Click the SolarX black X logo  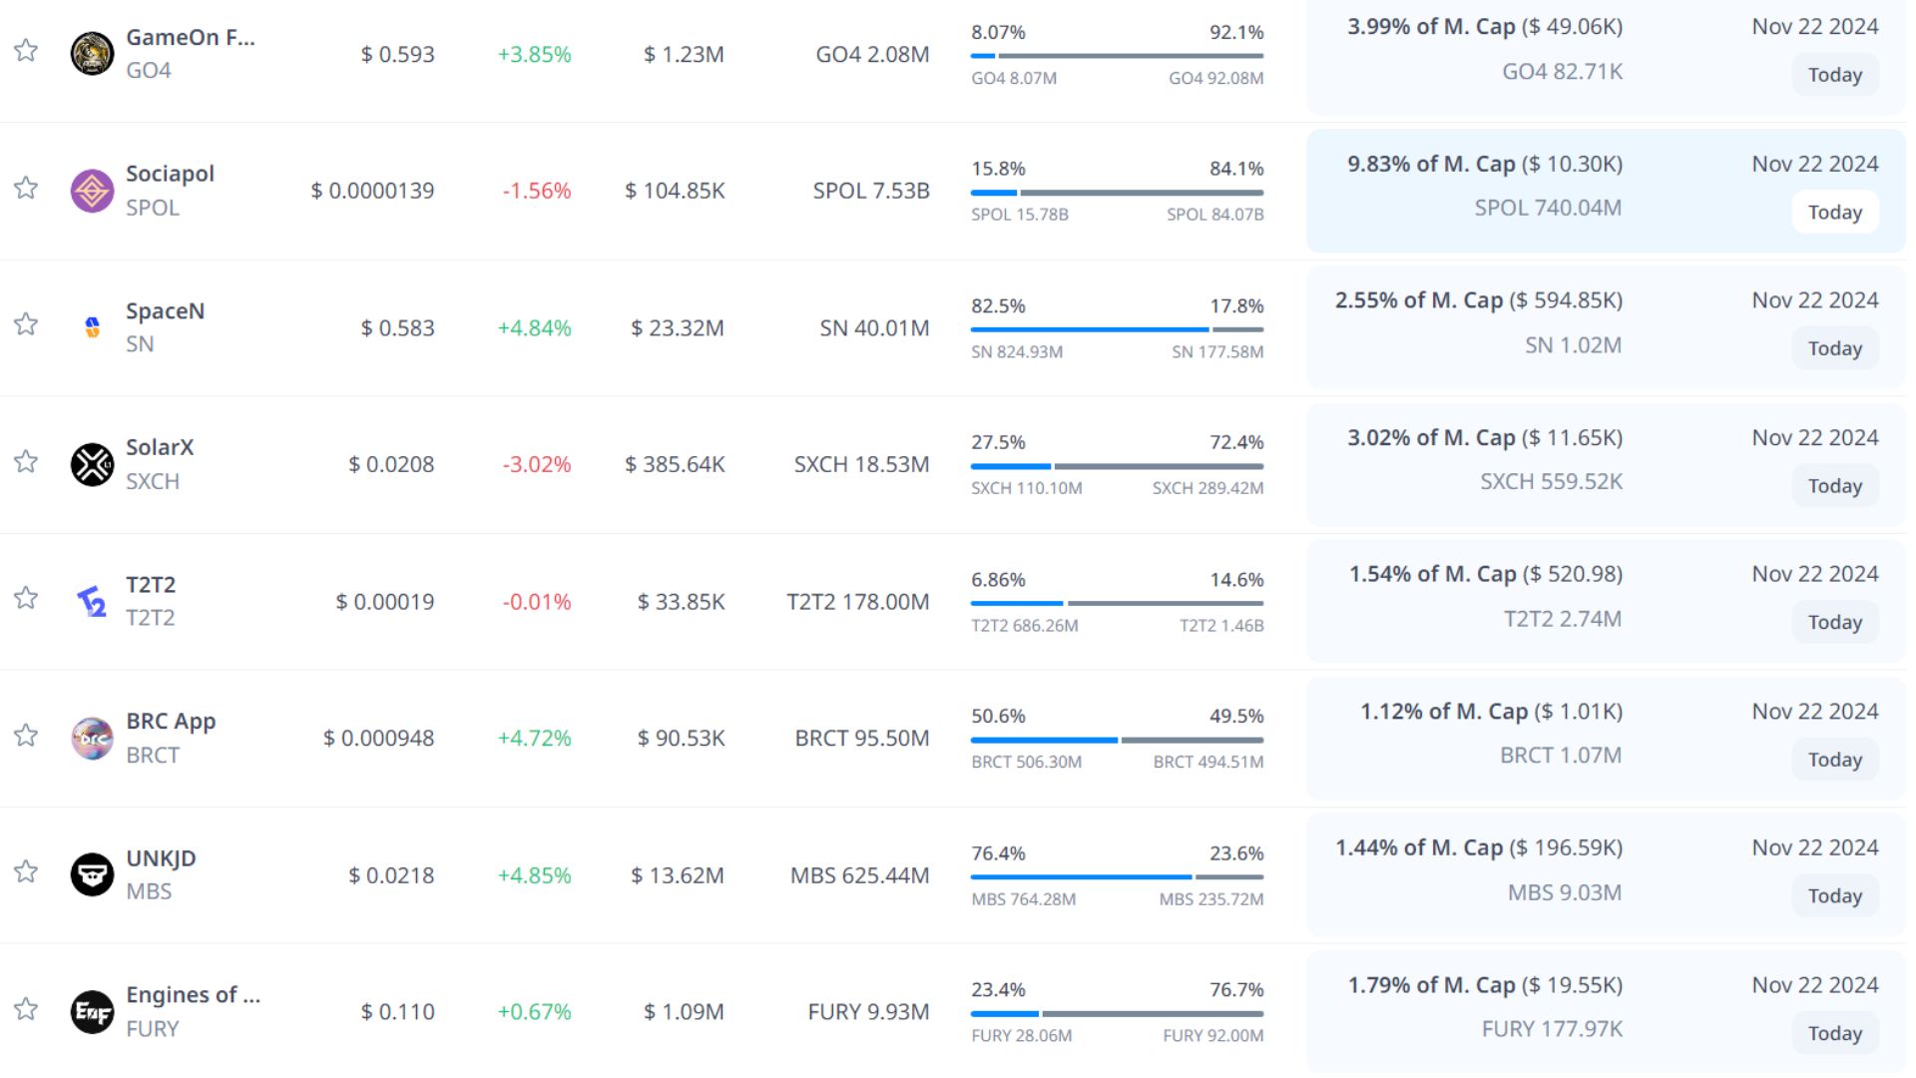pyautogui.click(x=92, y=464)
